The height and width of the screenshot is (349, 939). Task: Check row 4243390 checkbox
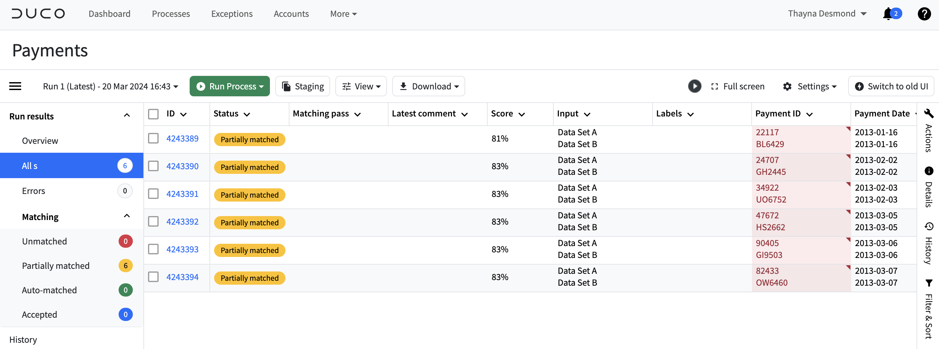click(153, 166)
